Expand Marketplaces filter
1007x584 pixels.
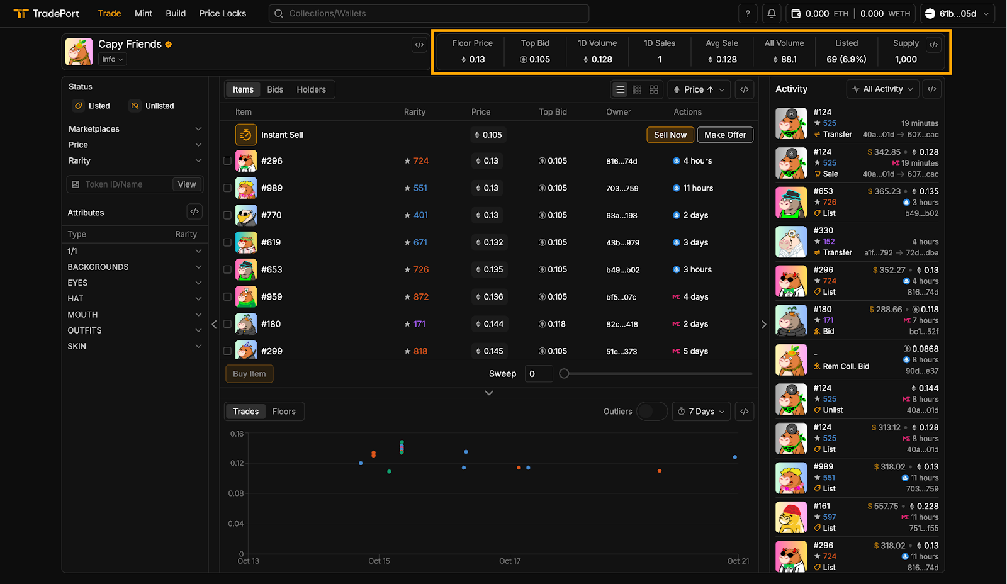pos(135,129)
